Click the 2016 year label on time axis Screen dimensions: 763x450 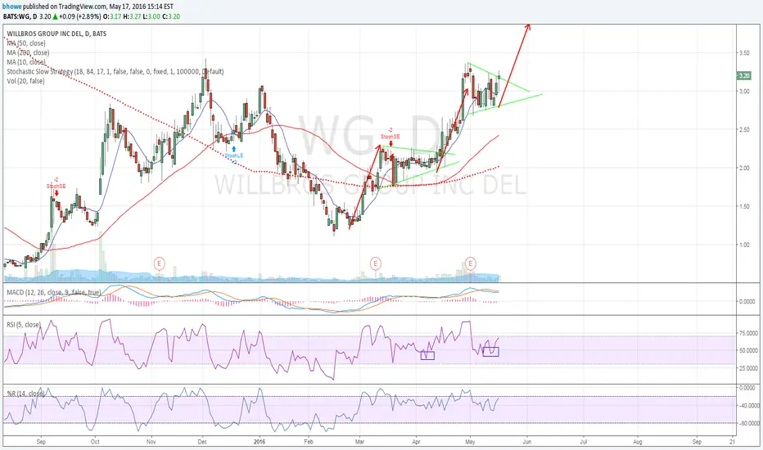pyautogui.click(x=260, y=442)
